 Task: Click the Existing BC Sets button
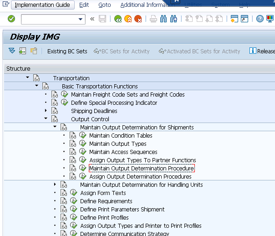click(x=67, y=51)
